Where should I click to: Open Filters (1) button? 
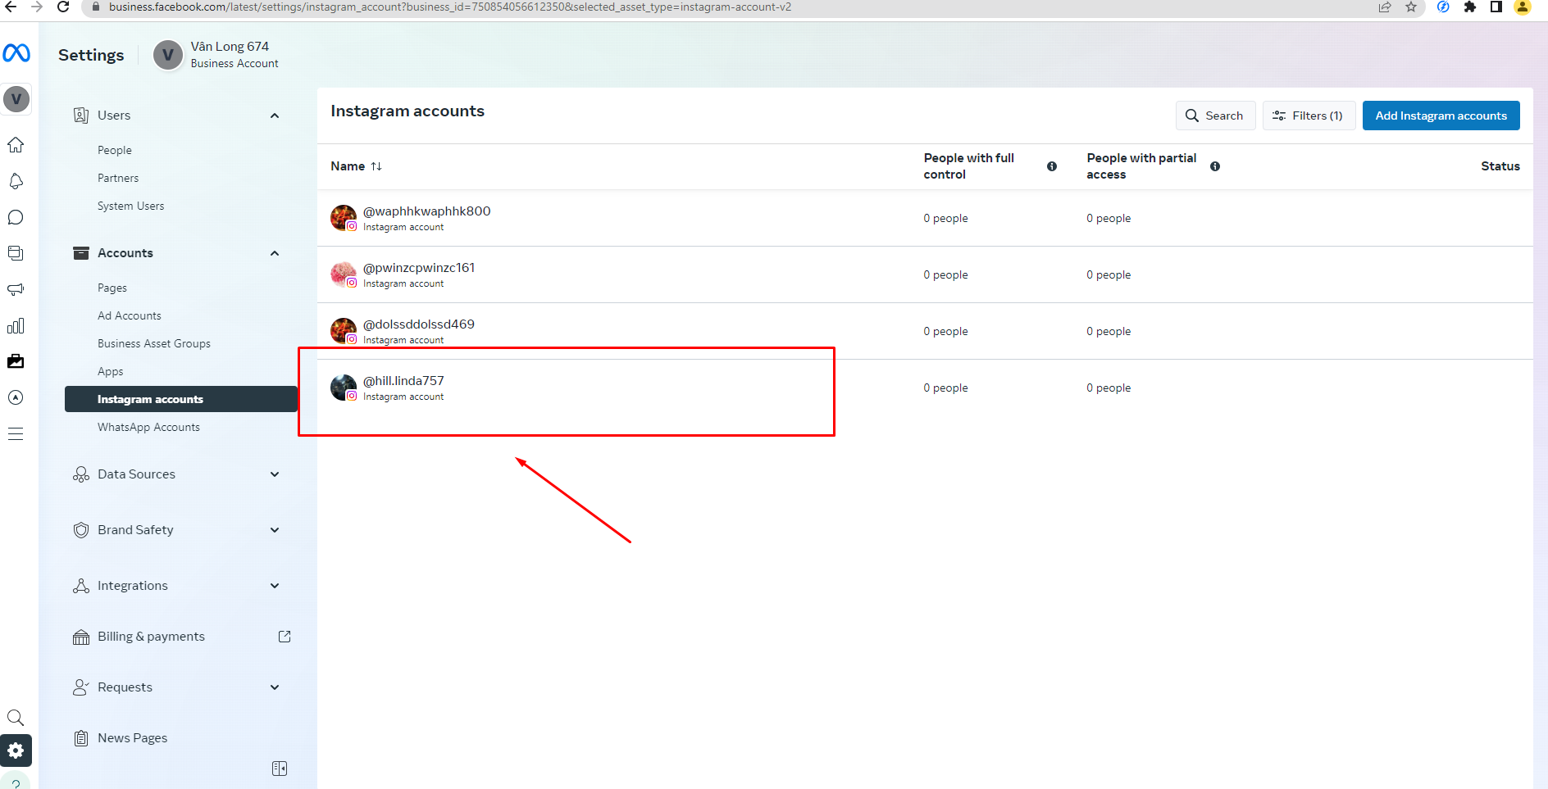[x=1309, y=116]
